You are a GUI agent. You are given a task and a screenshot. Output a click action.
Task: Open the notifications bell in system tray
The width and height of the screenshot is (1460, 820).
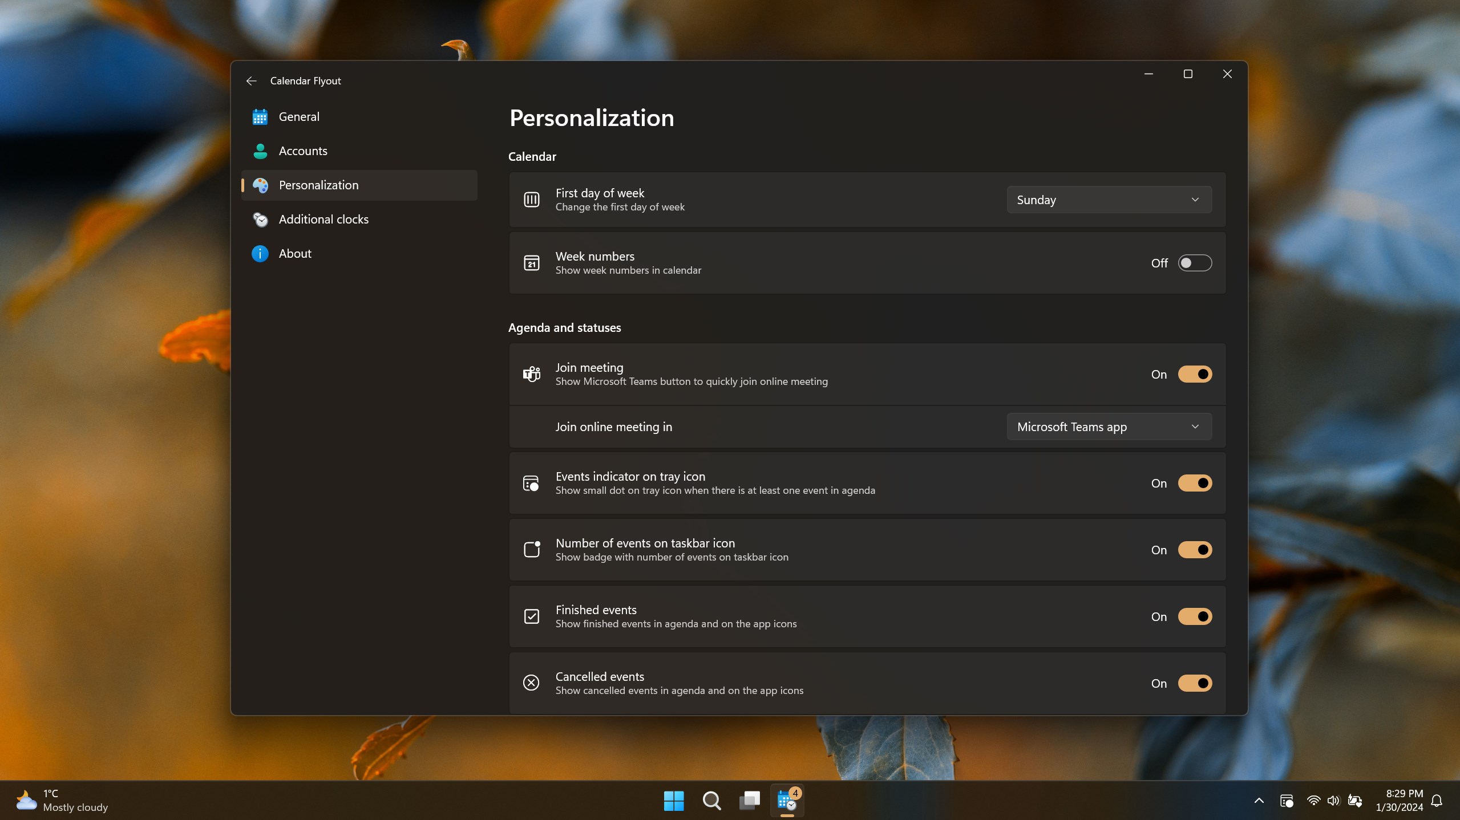[x=1437, y=801]
